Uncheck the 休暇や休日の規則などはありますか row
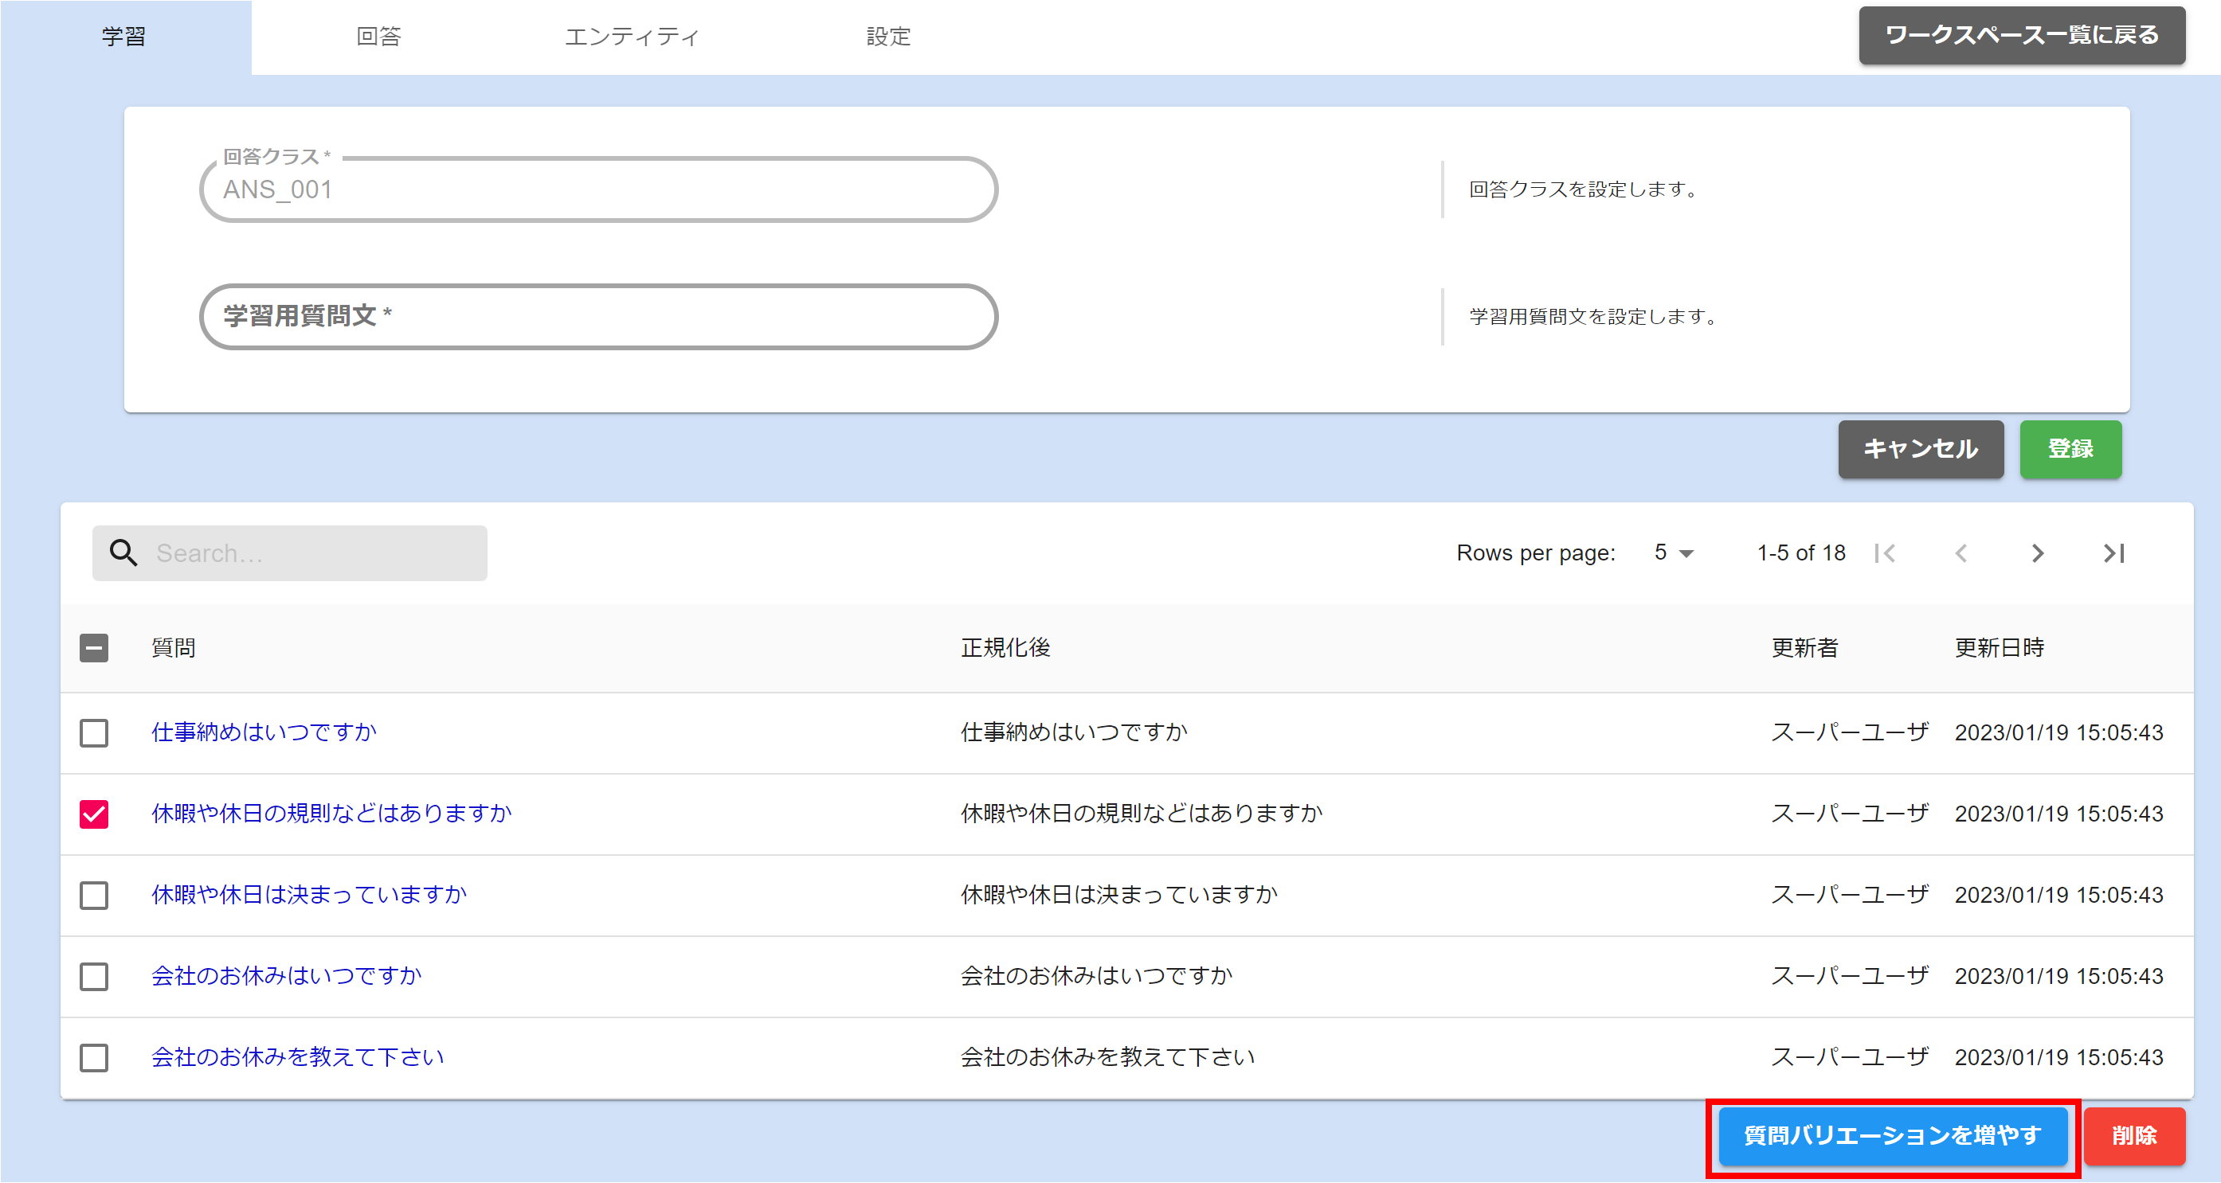This screenshot has height=1183, width=2221. tap(94, 814)
